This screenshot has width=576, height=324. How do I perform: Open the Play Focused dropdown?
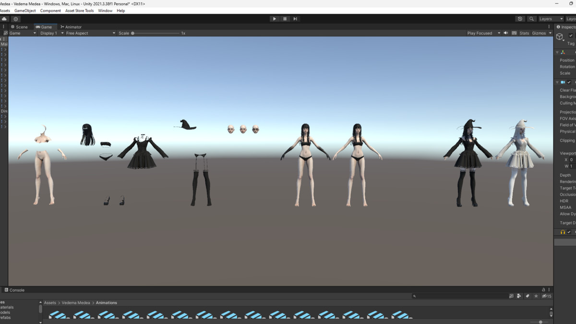tap(483, 33)
